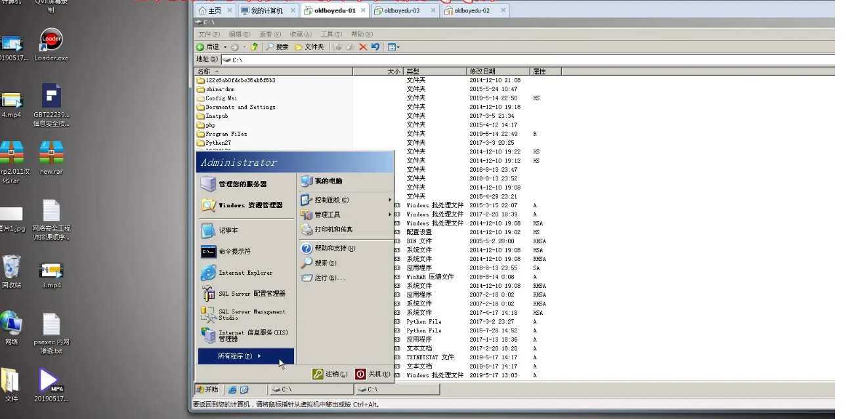Open the views dropdown in toolbar
The height and width of the screenshot is (419, 852).
(394, 47)
